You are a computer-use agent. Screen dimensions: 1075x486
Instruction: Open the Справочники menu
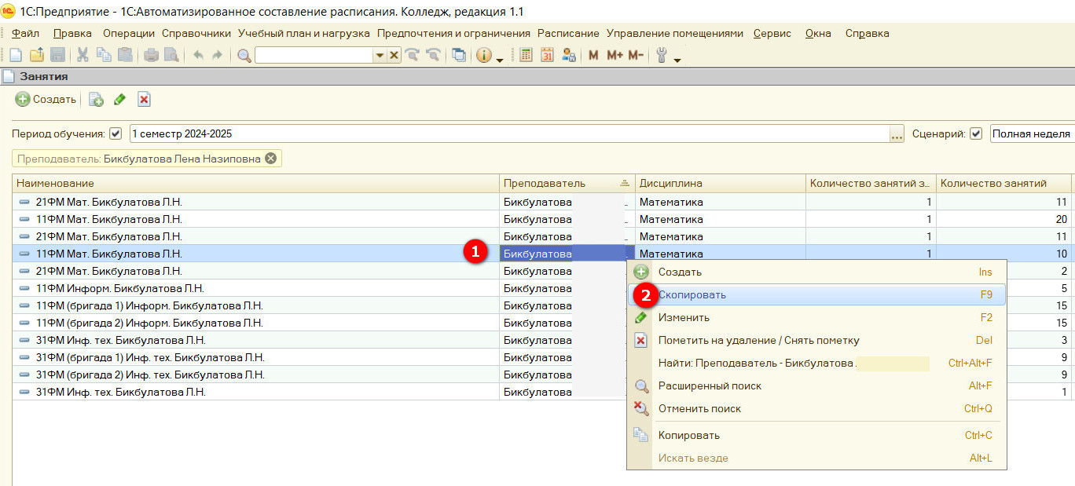(x=196, y=33)
